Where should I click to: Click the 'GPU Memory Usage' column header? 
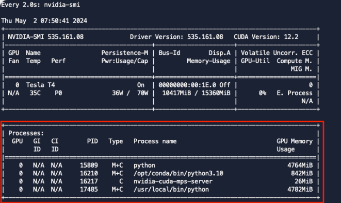(x=295, y=145)
